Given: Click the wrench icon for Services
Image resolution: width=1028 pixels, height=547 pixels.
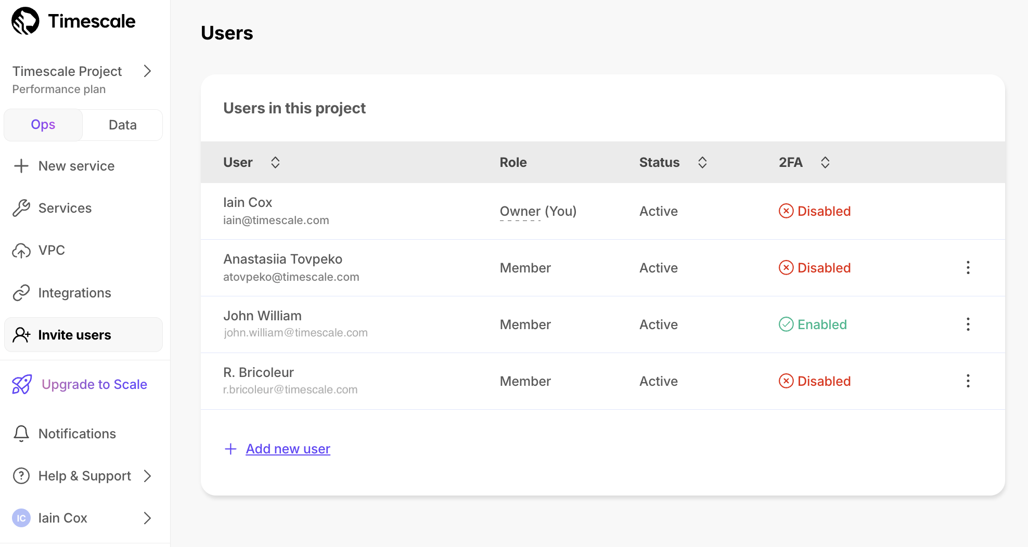Looking at the screenshot, I should tap(21, 208).
